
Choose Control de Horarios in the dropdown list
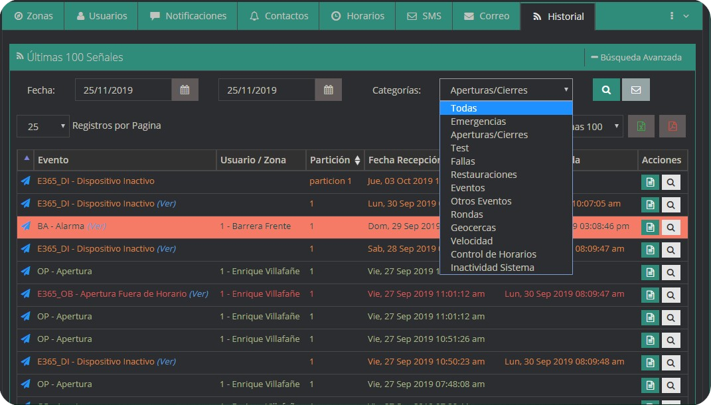point(493,254)
